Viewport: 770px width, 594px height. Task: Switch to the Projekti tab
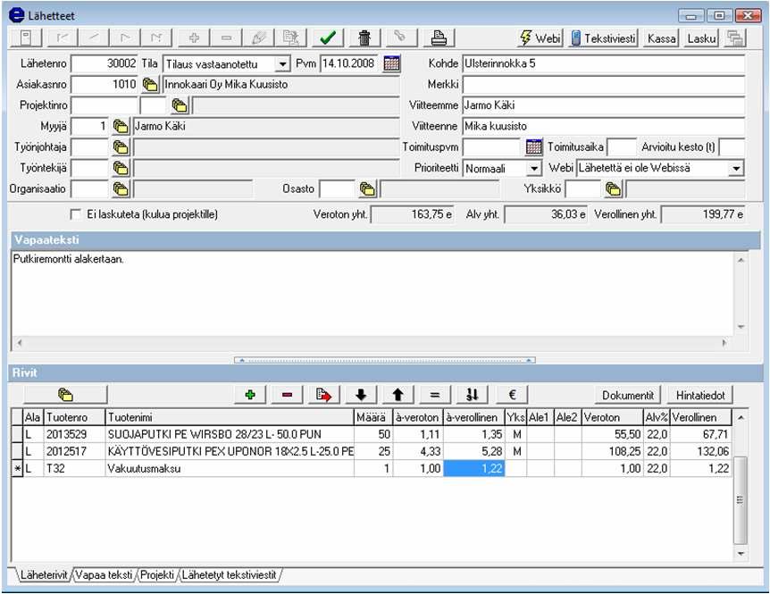click(x=157, y=575)
